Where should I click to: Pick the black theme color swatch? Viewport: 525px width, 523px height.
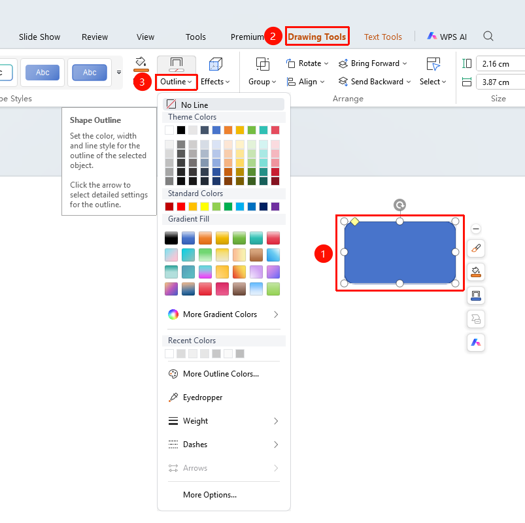pyautogui.click(x=181, y=130)
